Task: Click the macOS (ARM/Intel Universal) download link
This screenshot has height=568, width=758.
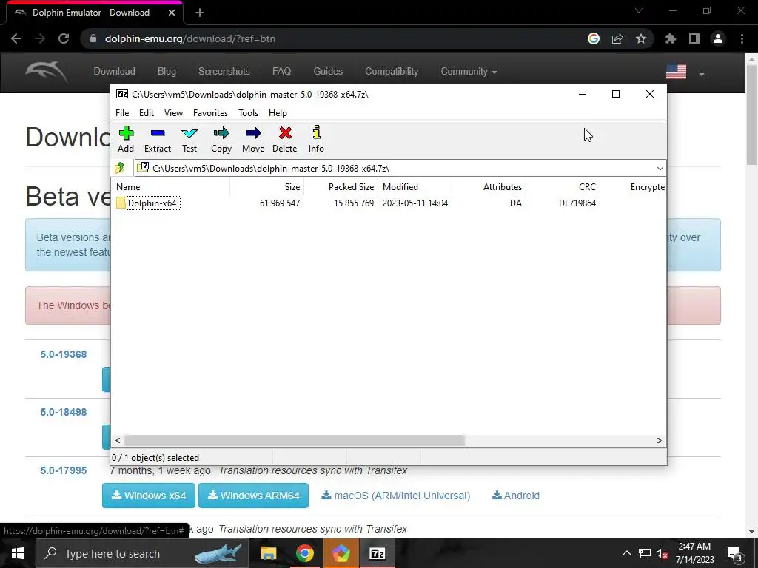Action: tap(396, 496)
